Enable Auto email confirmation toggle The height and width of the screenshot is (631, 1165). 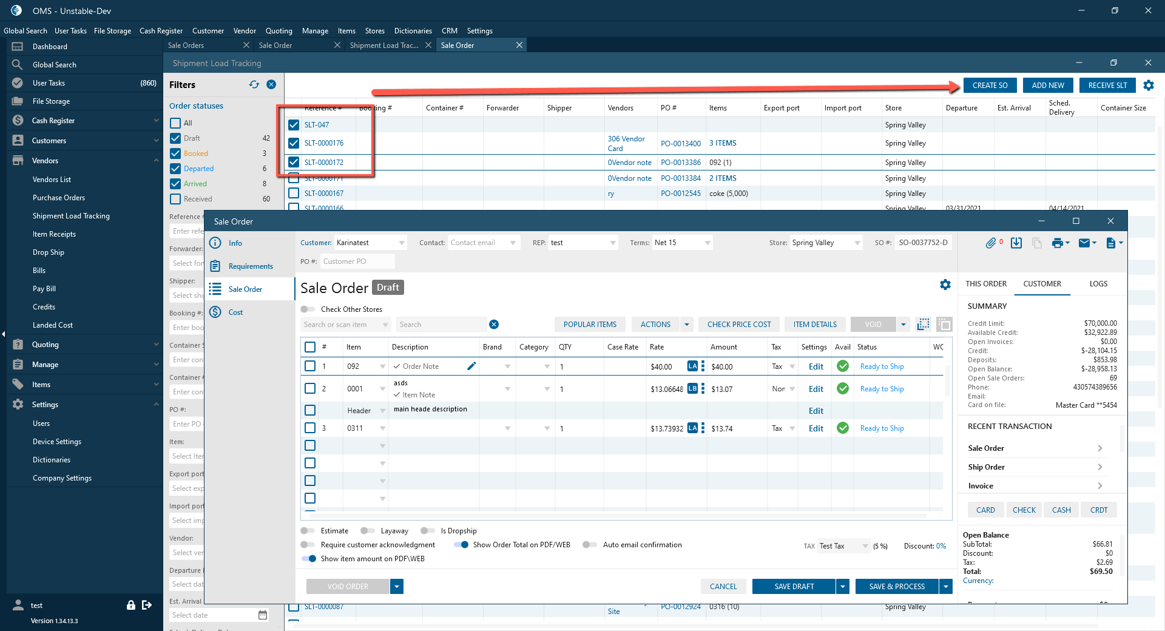(x=589, y=545)
